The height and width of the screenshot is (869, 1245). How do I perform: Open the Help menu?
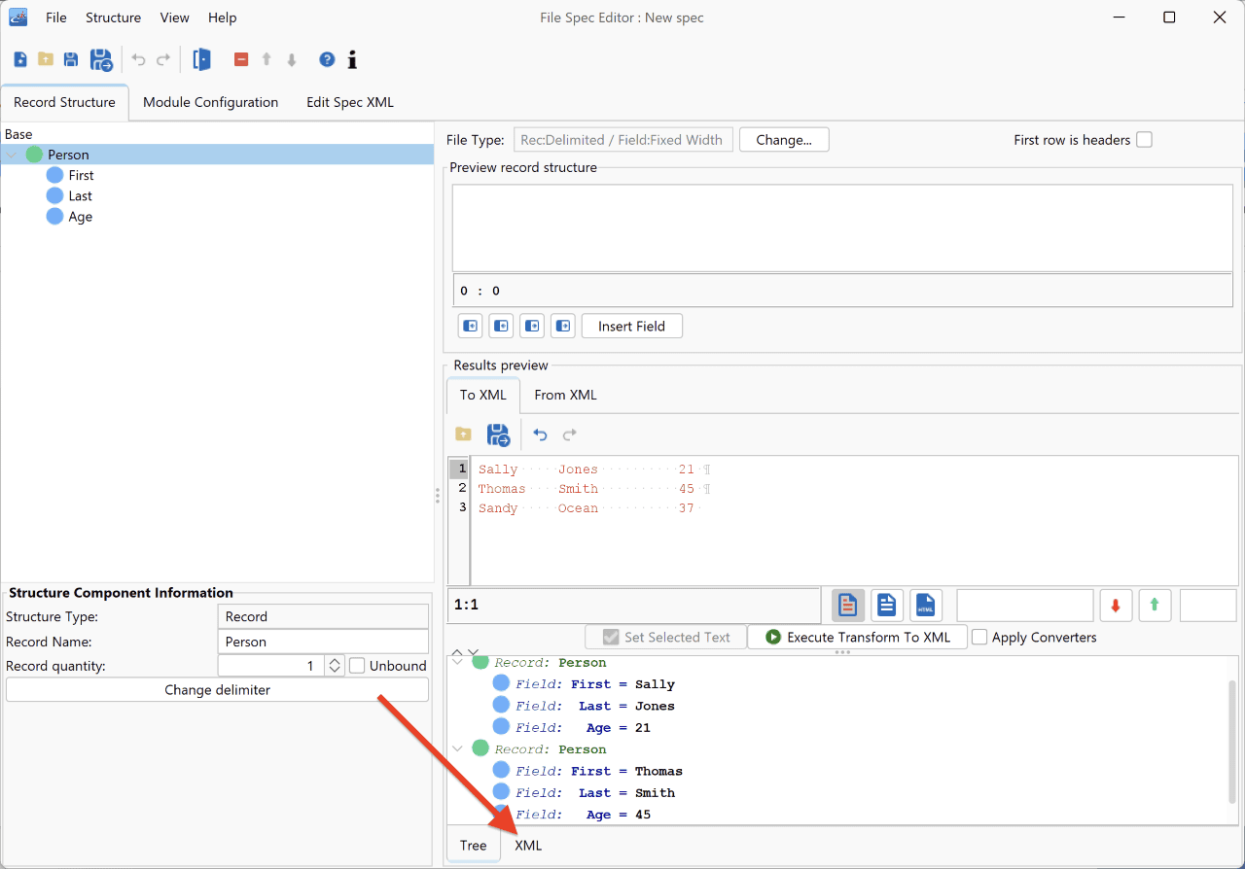[x=222, y=17]
